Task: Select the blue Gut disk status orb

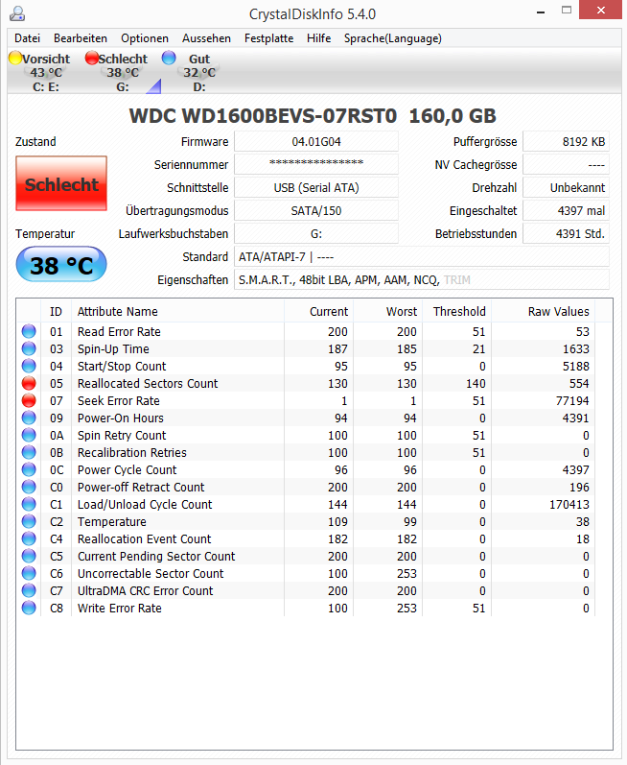Action: 169,58
